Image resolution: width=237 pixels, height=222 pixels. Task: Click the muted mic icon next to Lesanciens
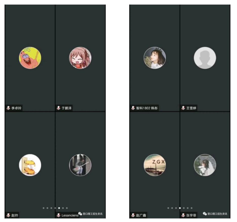pos(59,215)
